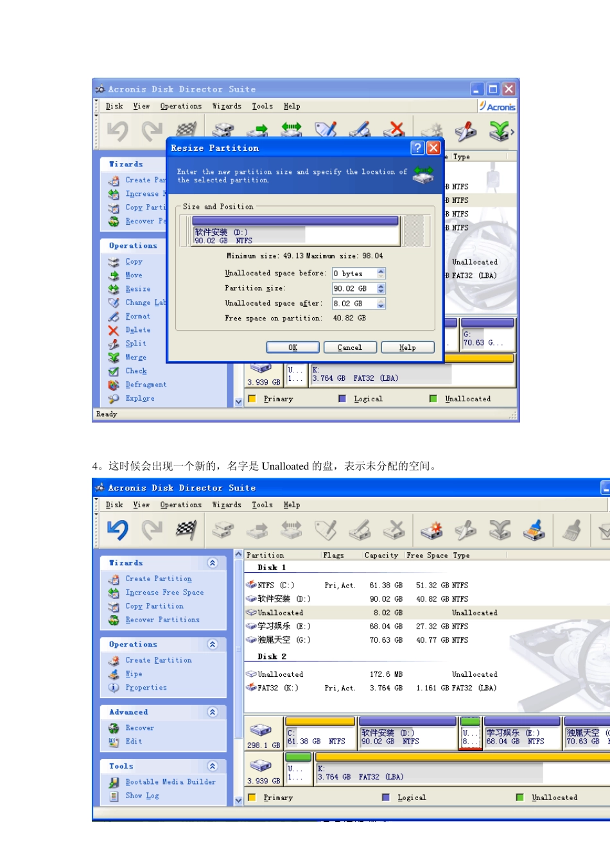This screenshot has width=610, height=863.
Task: Click the Create Partition disk-with-star icon in the lower toolbar
Action: pos(431,530)
